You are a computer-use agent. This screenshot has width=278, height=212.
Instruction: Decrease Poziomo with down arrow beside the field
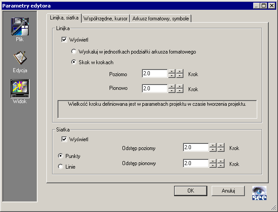point(171,76)
